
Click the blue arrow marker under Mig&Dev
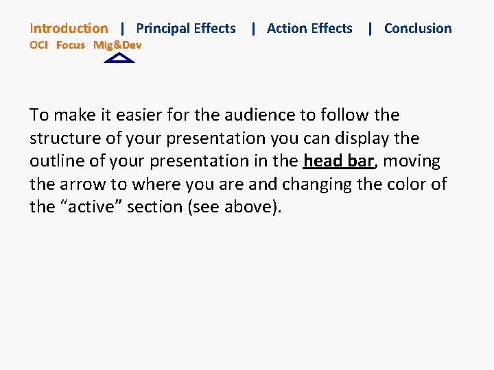pyautogui.click(x=119, y=59)
